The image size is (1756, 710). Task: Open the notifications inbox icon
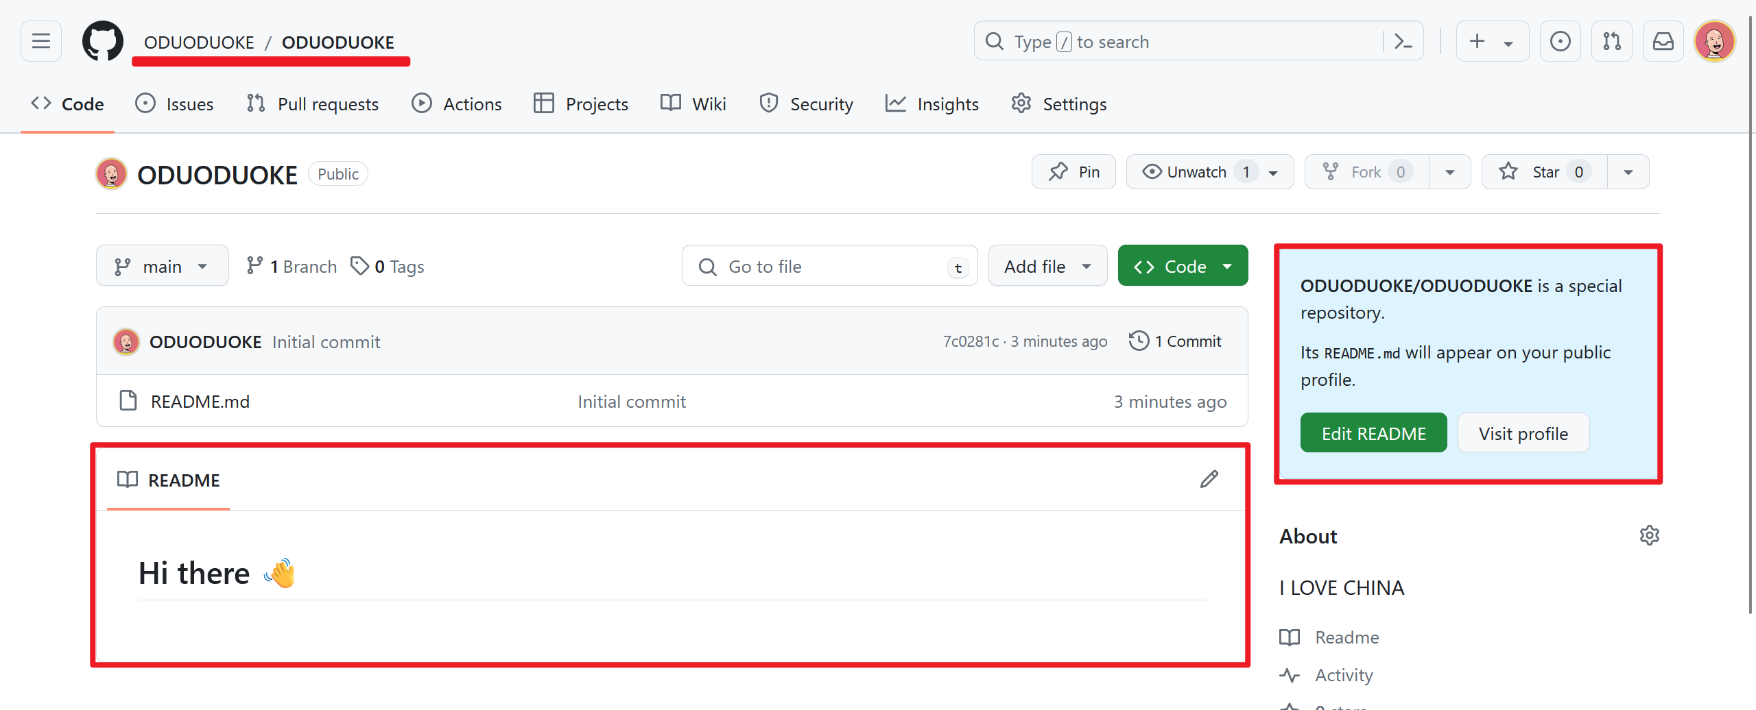coord(1663,42)
